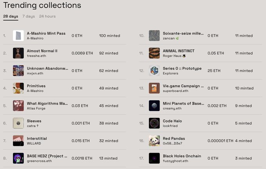Viewport: 266px width, 169px height.
Task: Click the ANIMAL INSTINCT collection name
Action: coord(179,51)
